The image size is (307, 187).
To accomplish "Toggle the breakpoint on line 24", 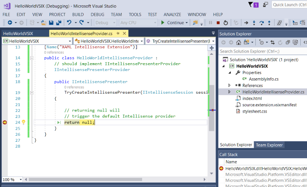I will [x=5, y=122].
